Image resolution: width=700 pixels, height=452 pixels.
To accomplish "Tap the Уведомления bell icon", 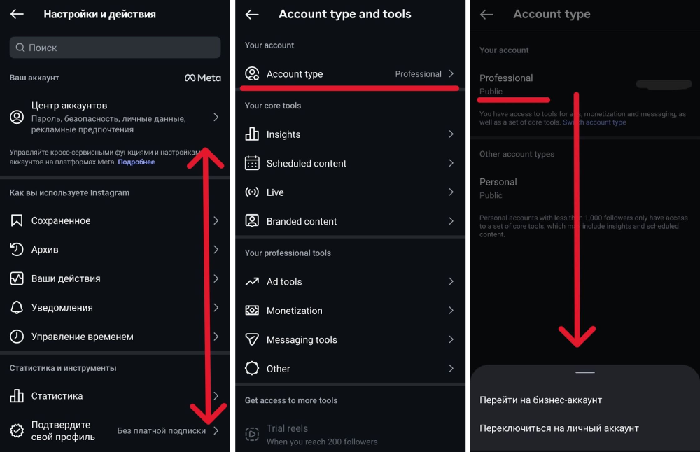I will point(17,308).
